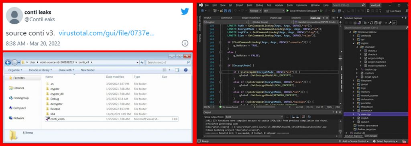
Task: Open Show output from Build dropdown
Action: (254, 117)
